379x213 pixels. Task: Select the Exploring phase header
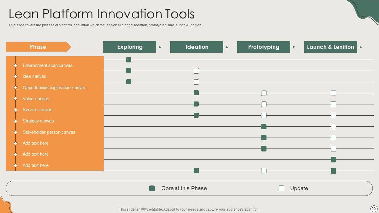point(130,47)
